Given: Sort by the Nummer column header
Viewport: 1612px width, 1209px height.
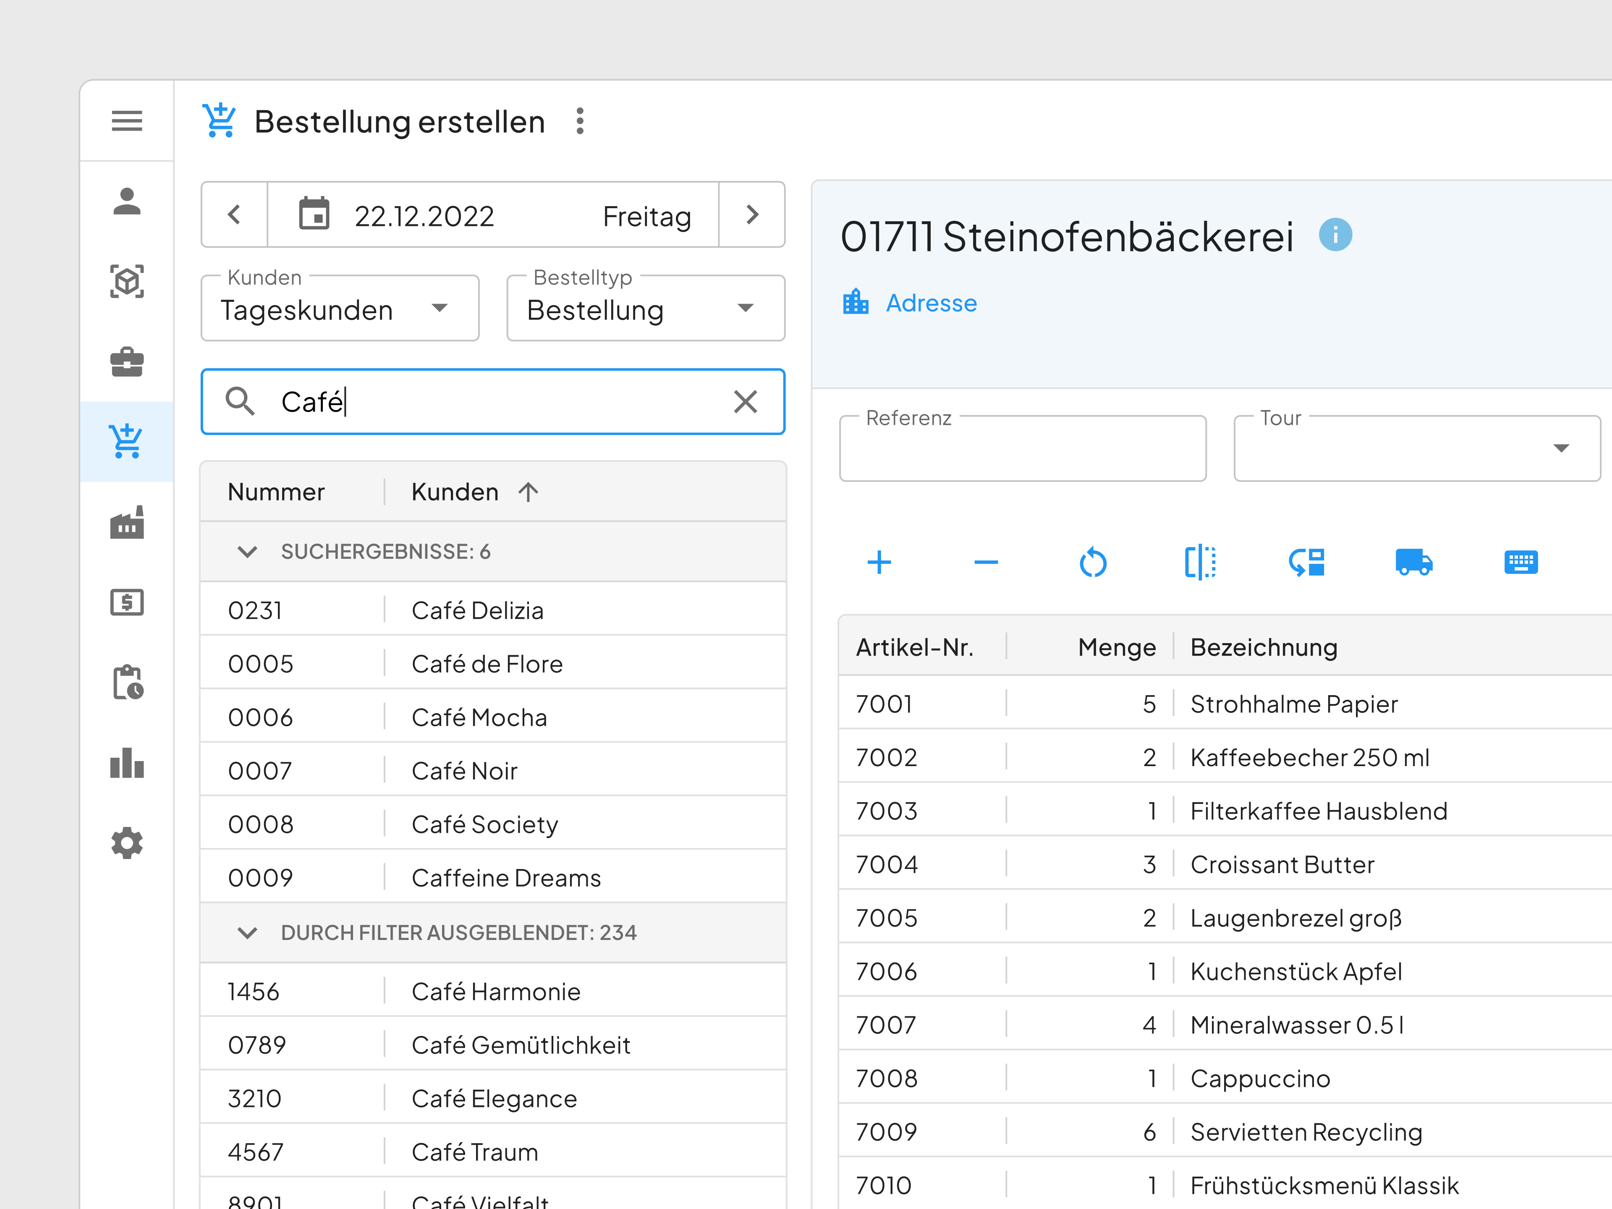Looking at the screenshot, I should [276, 492].
